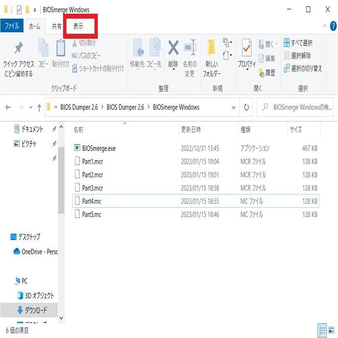Switch to the Share (共有) tab
This screenshot has width=338, height=338.
point(56,26)
